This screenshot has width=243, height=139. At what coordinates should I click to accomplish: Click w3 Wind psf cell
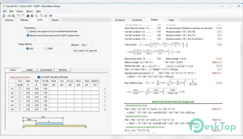tap(87, 97)
